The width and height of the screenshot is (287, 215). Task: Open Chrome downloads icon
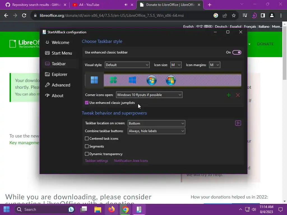[x=254, y=16]
